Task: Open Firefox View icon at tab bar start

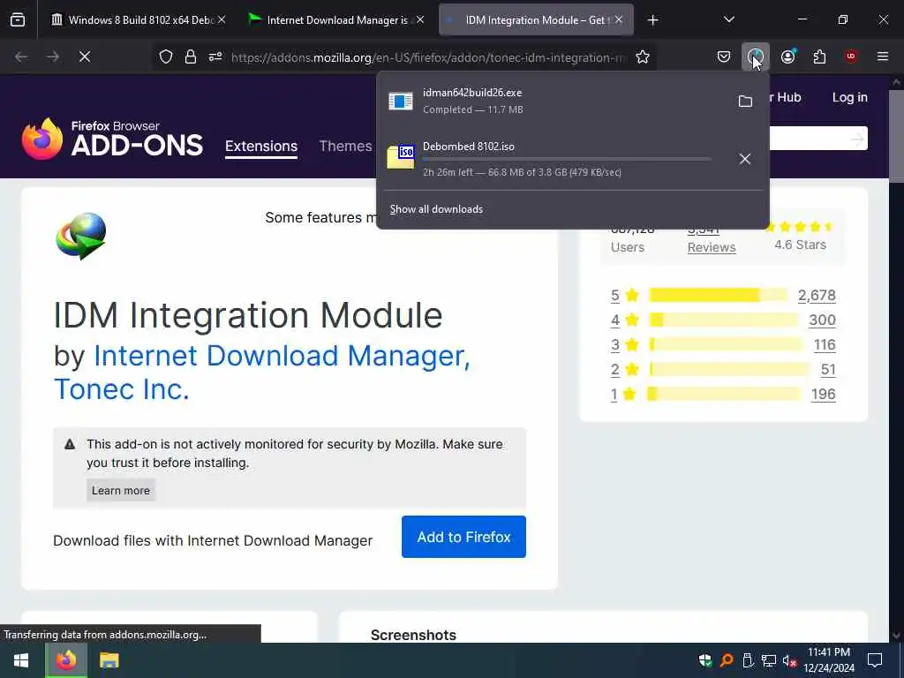Action: [18, 20]
